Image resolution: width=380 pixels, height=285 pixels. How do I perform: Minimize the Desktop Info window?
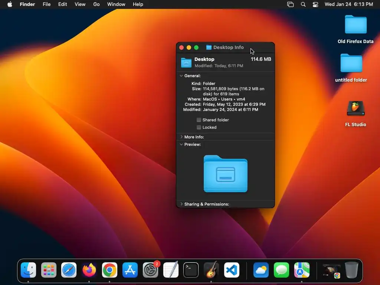[189, 47]
